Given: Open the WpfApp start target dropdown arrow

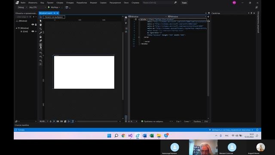Looking at the screenshot, I should [x=60, y=7].
